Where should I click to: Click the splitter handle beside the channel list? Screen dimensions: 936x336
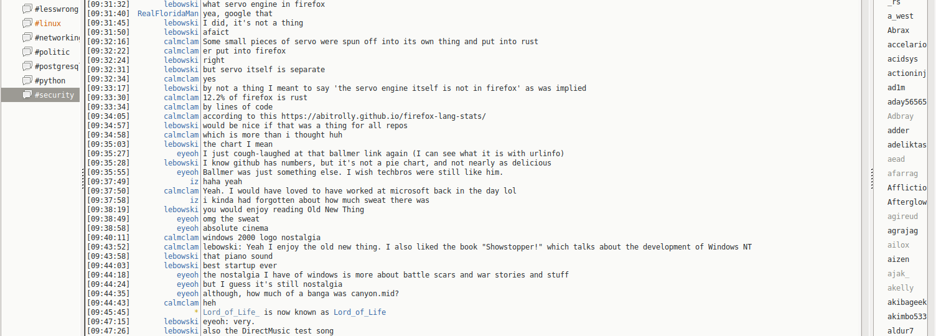coord(83,180)
